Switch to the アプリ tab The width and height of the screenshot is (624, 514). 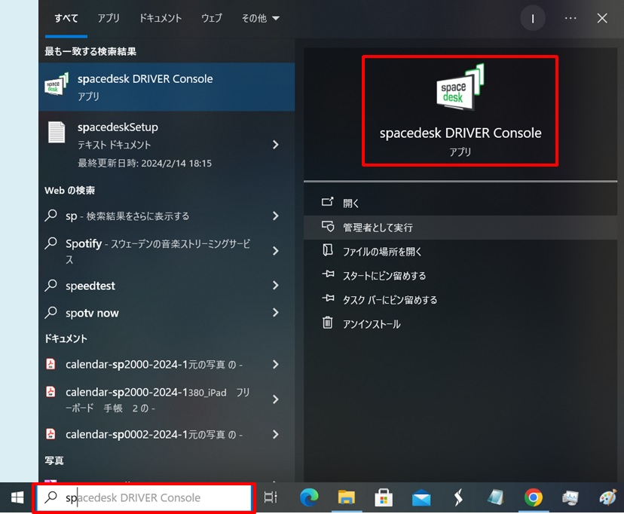109,18
